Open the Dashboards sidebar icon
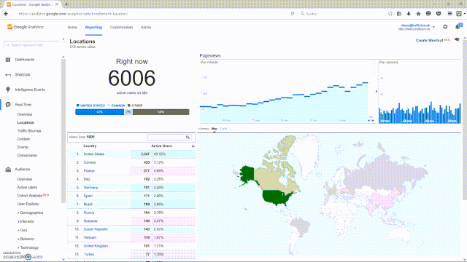This screenshot has width=467, height=262. (x=8, y=60)
